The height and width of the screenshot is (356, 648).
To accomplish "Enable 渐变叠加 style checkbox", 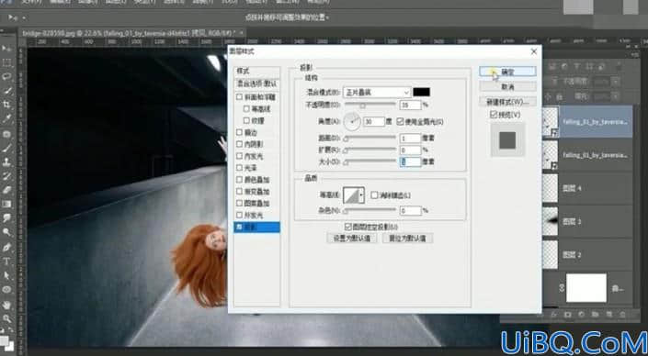I will click(x=239, y=192).
